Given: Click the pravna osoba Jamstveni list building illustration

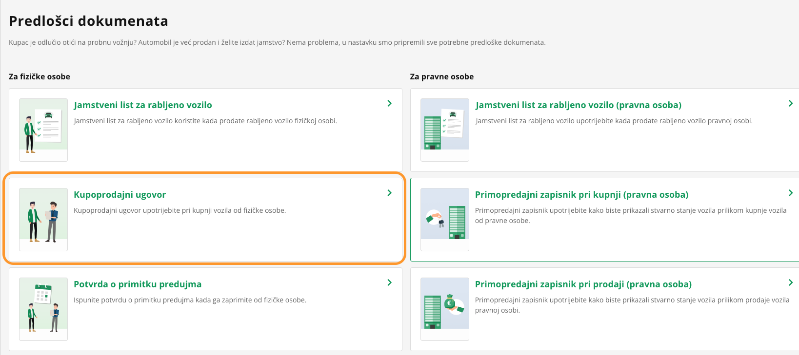Looking at the screenshot, I should (444, 130).
